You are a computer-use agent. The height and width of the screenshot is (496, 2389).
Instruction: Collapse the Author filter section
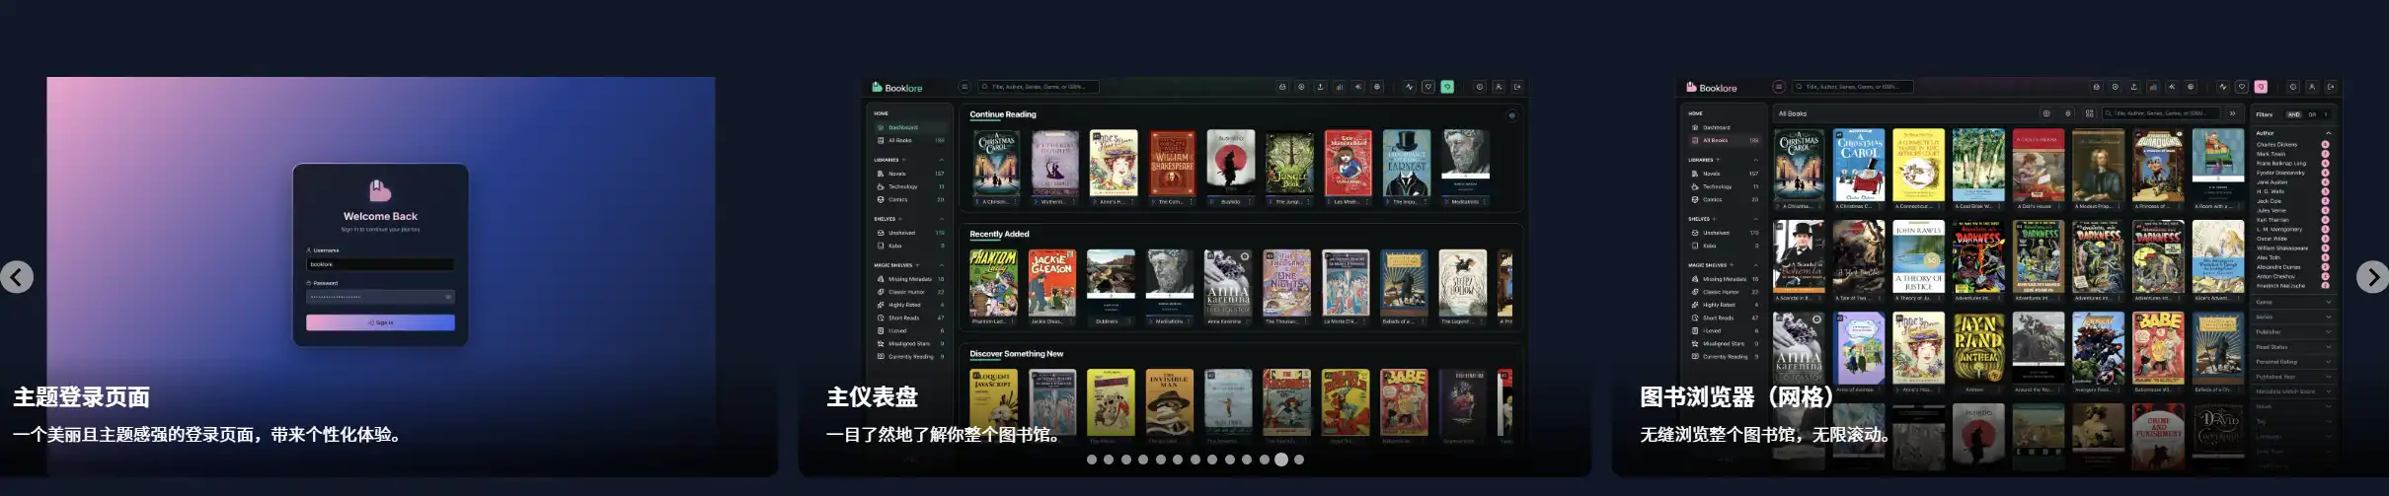(2329, 133)
